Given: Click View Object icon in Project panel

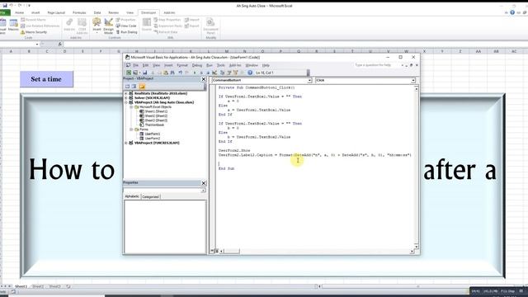Looking at the screenshot, I should (134, 87).
